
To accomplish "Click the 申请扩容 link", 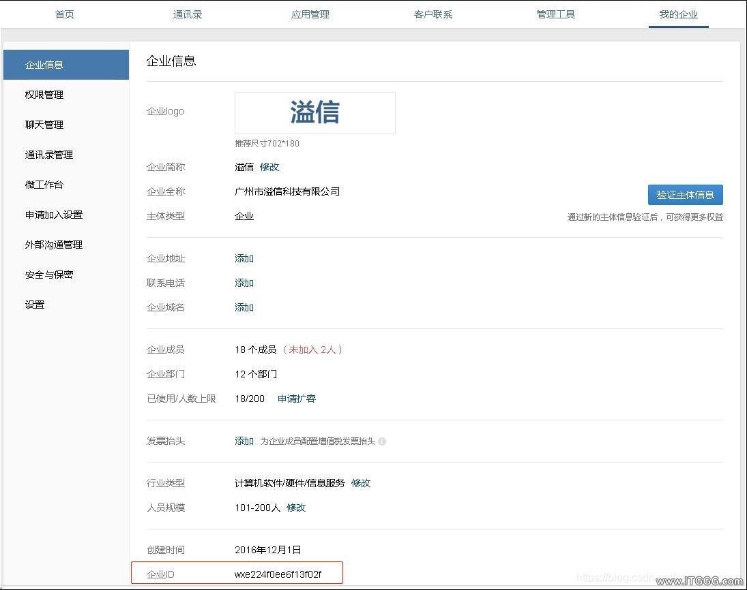I will click(297, 399).
